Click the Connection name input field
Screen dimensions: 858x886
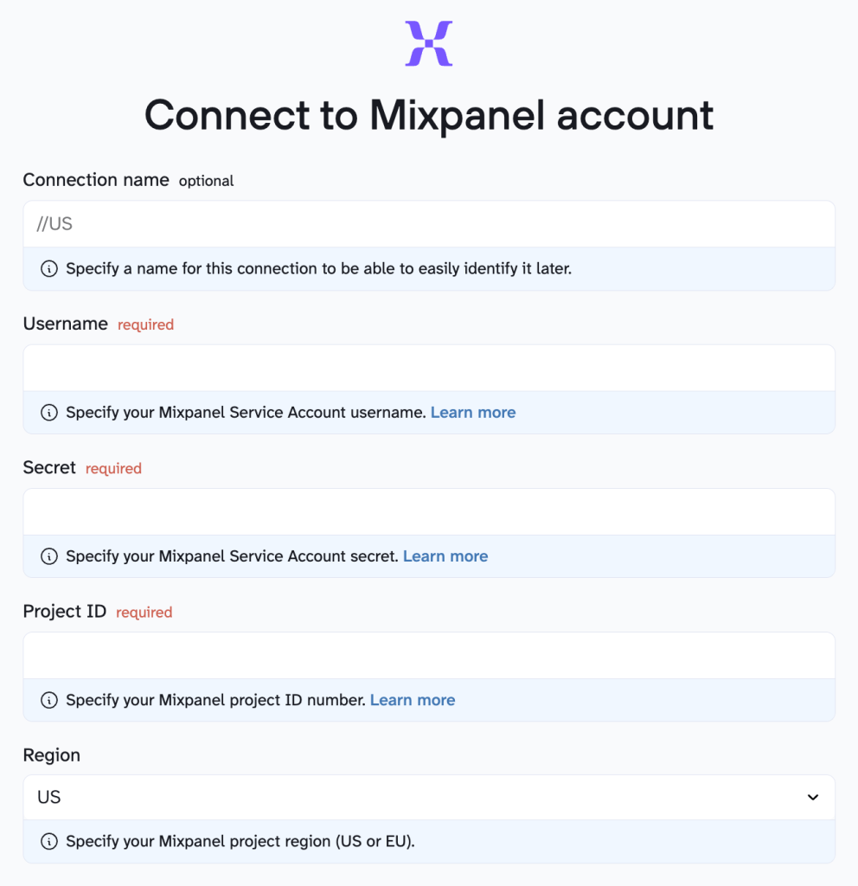coord(429,223)
